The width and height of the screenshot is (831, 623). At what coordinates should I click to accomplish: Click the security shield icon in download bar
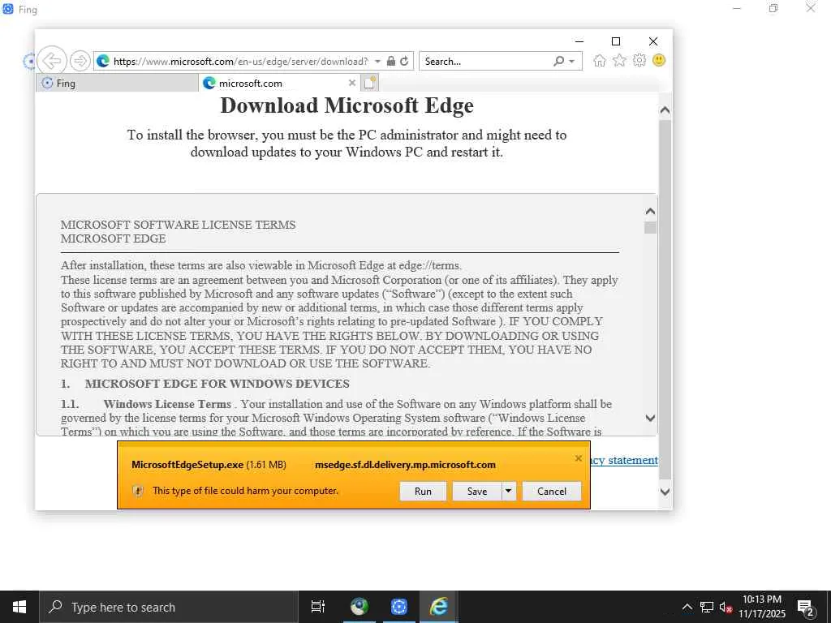click(x=138, y=491)
